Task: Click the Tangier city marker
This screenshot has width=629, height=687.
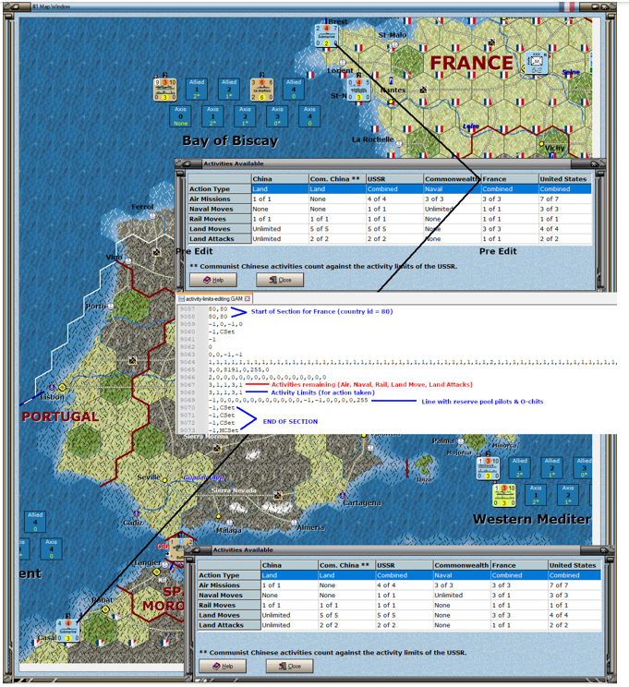Action: click(156, 572)
